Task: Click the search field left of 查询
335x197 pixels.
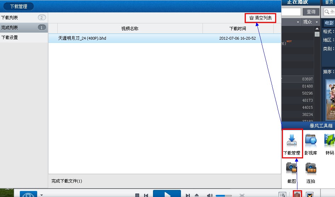Action: (x=291, y=12)
